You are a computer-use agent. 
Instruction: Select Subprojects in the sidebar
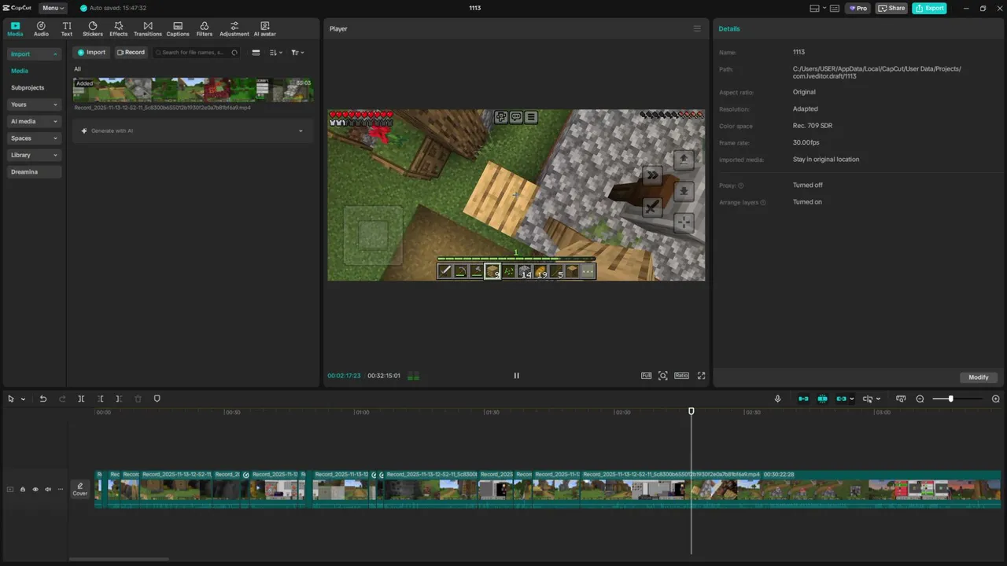pos(28,87)
